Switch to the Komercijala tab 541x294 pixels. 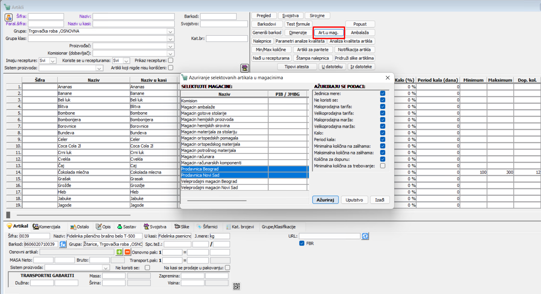coord(47,227)
